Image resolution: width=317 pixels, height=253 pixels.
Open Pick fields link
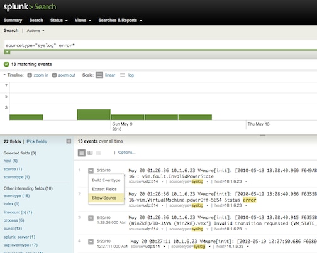pyautogui.click(x=36, y=141)
